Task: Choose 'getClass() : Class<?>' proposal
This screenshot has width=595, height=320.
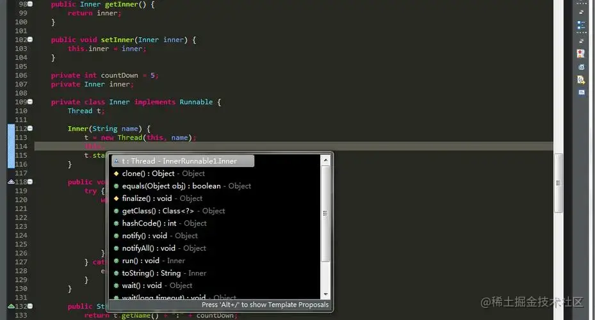Action: [216, 211]
